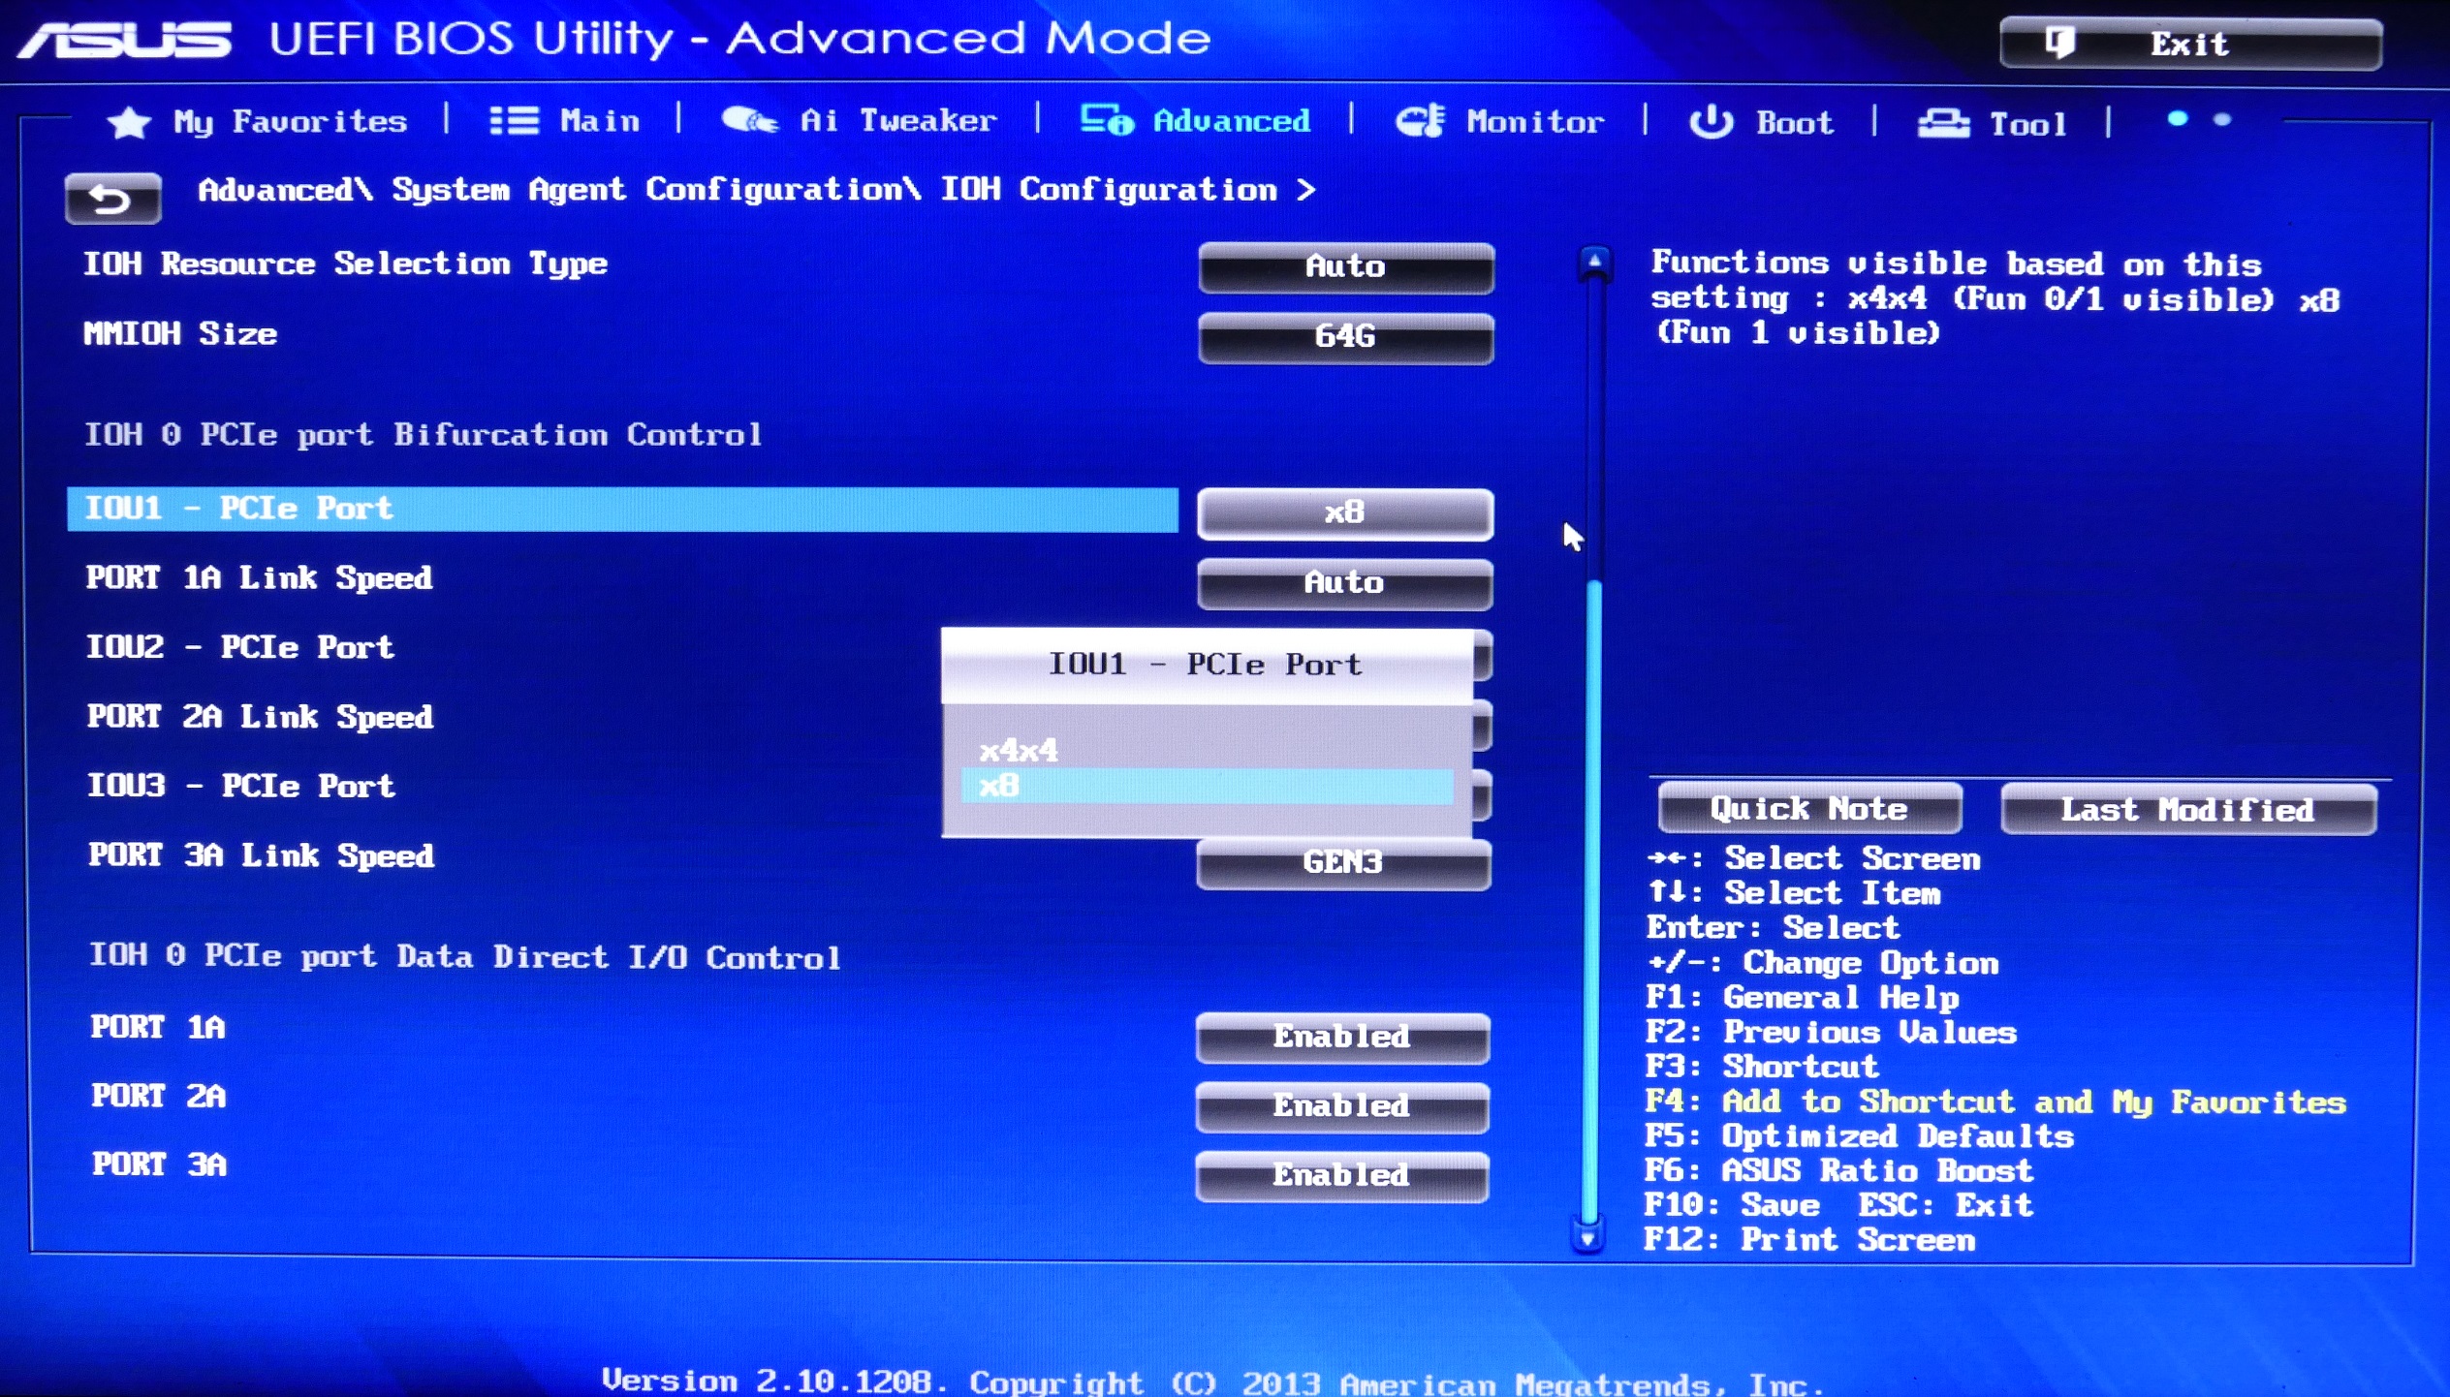The image size is (2450, 1397).
Task: Click first page indicator dot
Action: (2178, 119)
